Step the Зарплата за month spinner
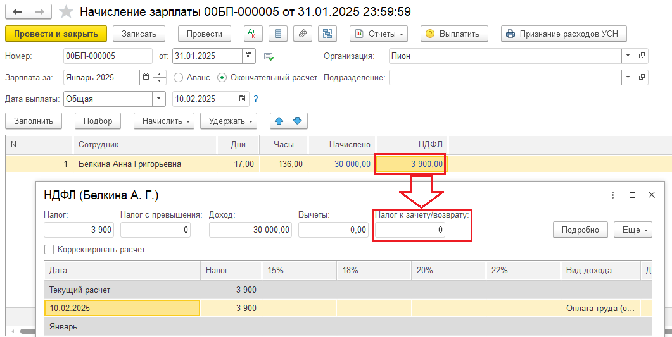This screenshot has height=337, width=672. tap(160, 77)
